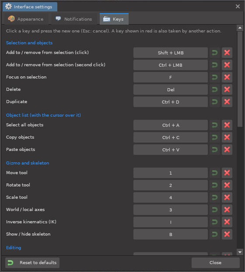Edit the Shift + LMB key binding
The image size is (245, 272).
point(171,53)
